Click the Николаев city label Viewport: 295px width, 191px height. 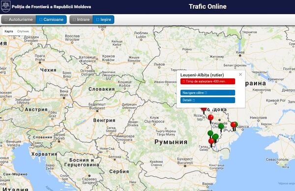tap(258, 118)
